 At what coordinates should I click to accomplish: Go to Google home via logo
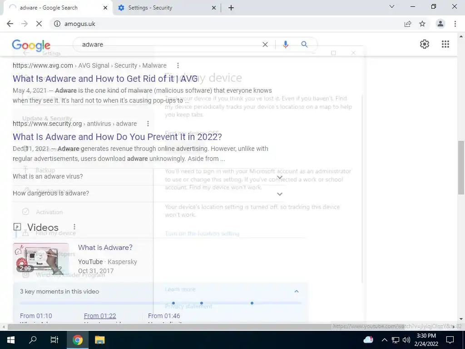tap(31, 45)
